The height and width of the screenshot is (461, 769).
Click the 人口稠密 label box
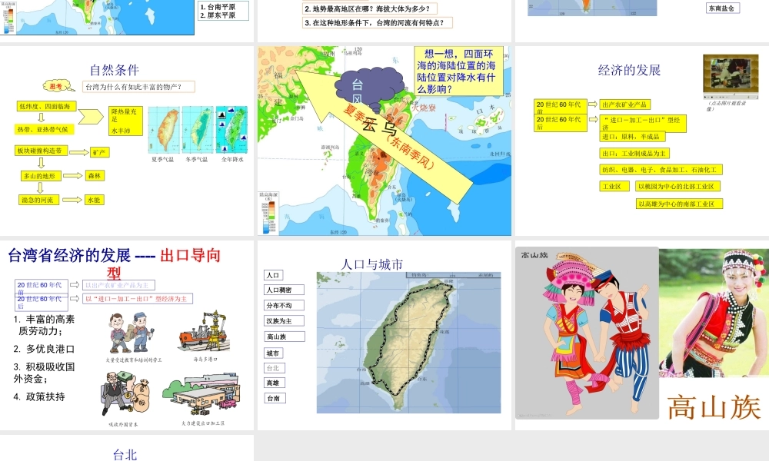click(284, 290)
